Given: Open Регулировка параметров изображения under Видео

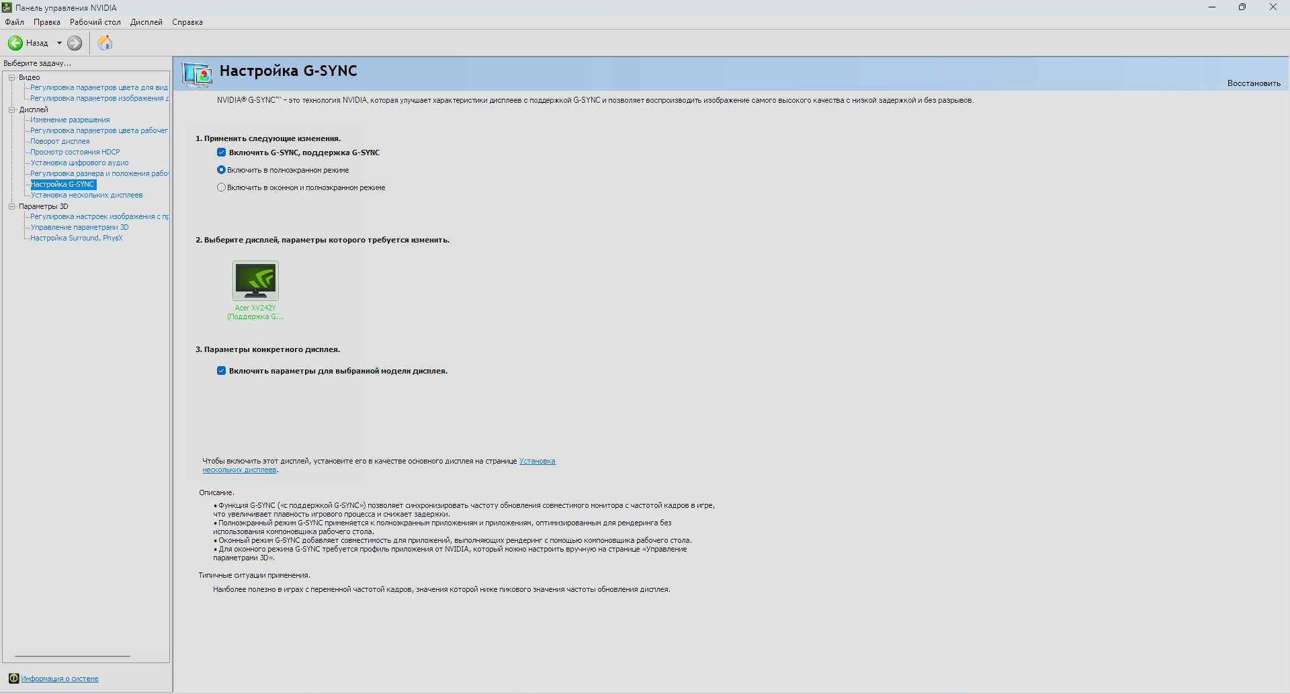Looking at the screenshot, I should tap(99, 98).
